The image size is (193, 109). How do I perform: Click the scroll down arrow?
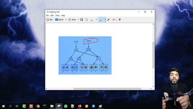153,86
